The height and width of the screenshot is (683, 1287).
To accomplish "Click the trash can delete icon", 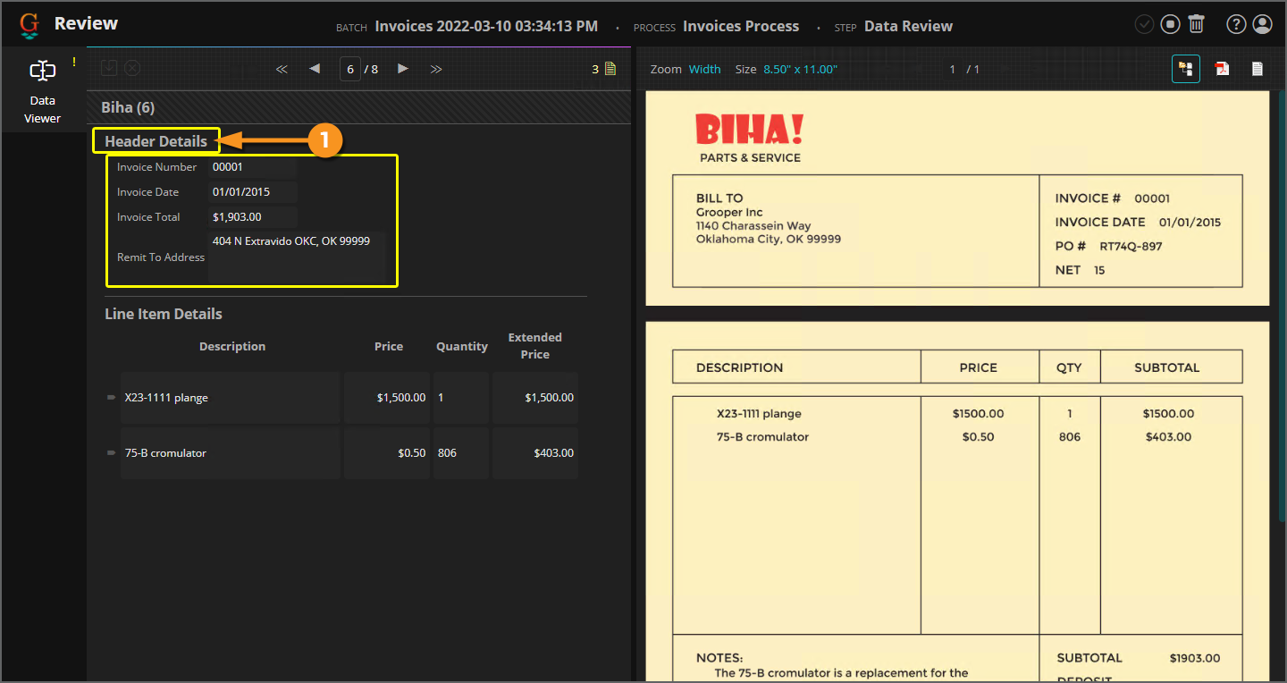I will 1197,24.
